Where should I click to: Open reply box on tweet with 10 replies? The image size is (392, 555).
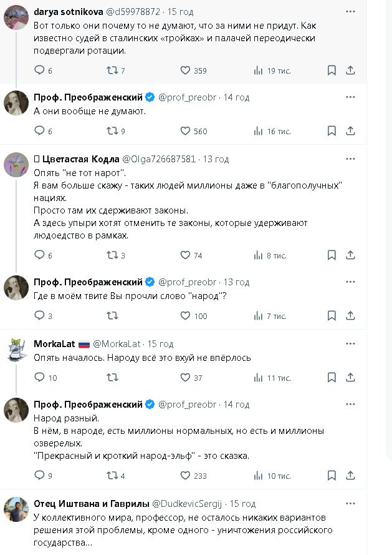(x=39, y=378)
